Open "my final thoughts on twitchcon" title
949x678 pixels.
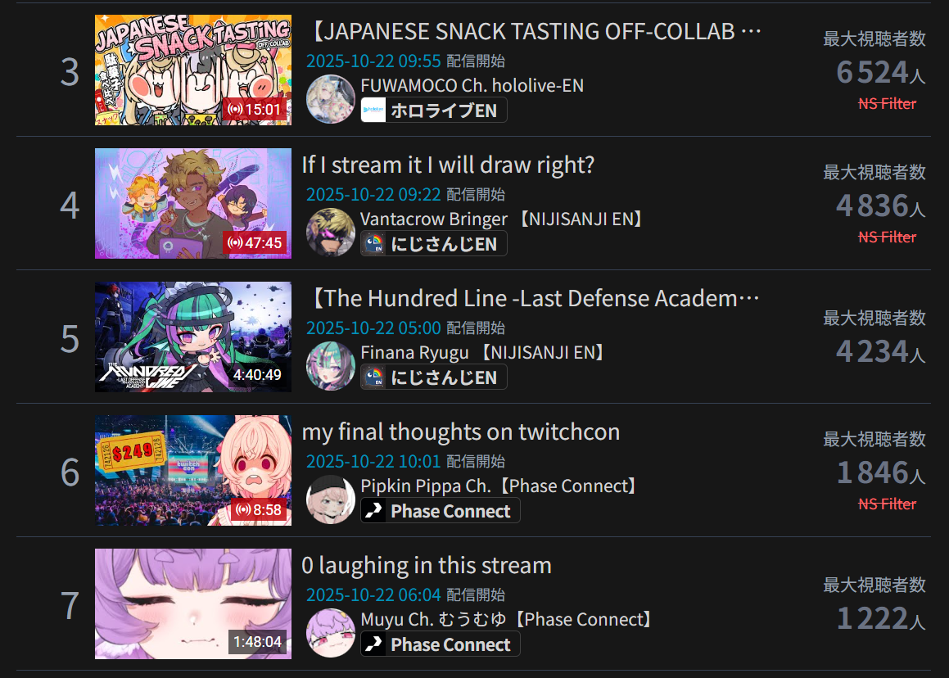click(460, 432)
